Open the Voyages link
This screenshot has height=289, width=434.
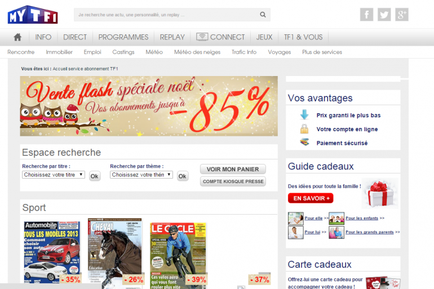point(279,52)
